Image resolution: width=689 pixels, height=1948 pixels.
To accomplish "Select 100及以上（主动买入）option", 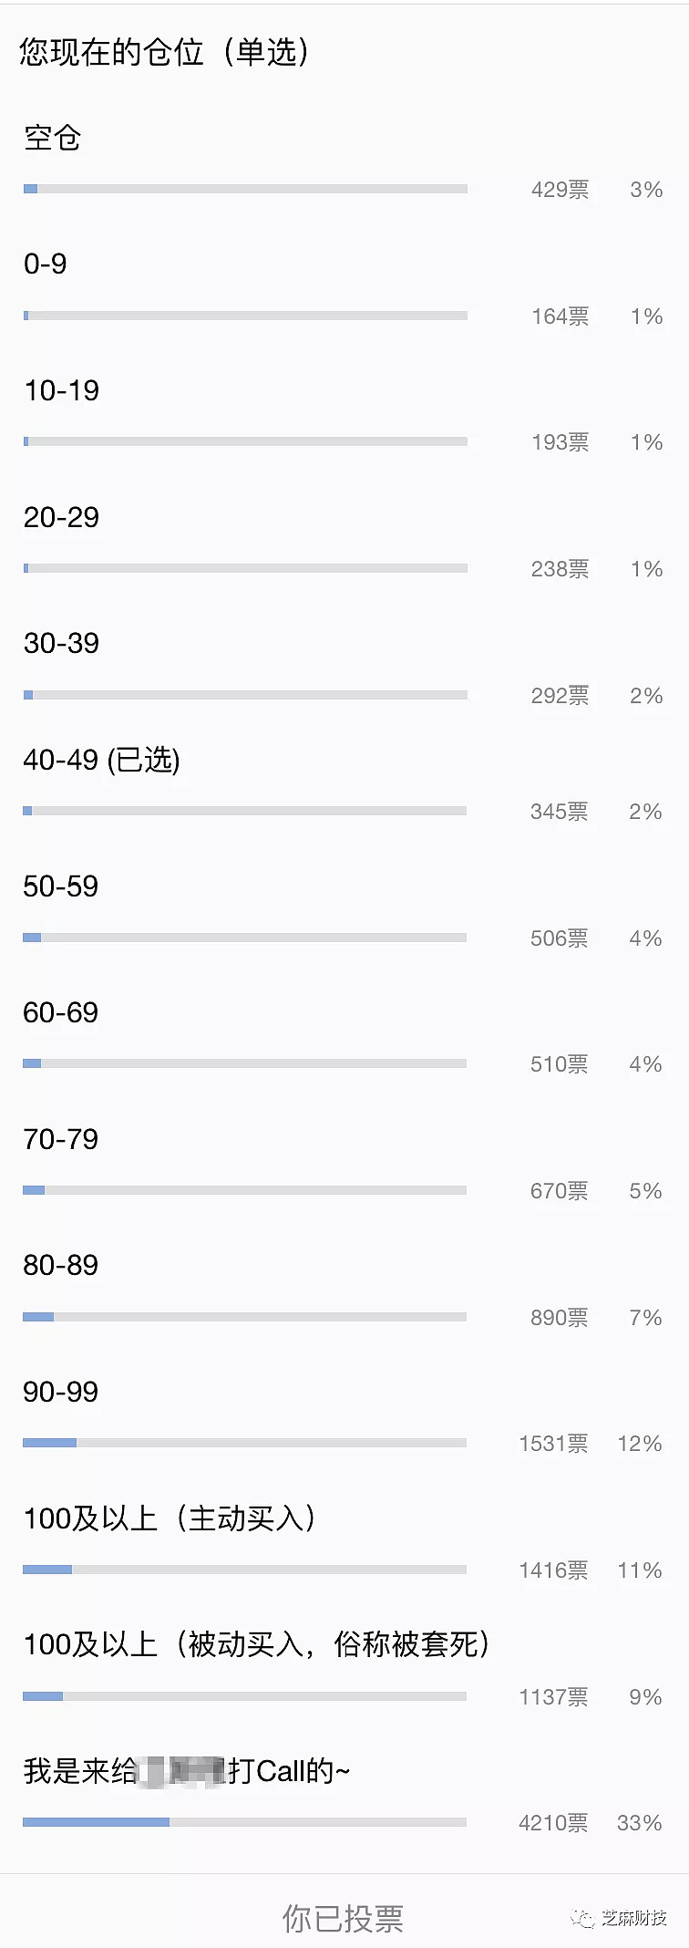I will (170, 1518).
